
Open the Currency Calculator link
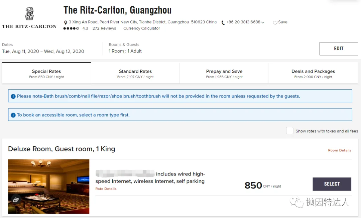coord(142,28)
